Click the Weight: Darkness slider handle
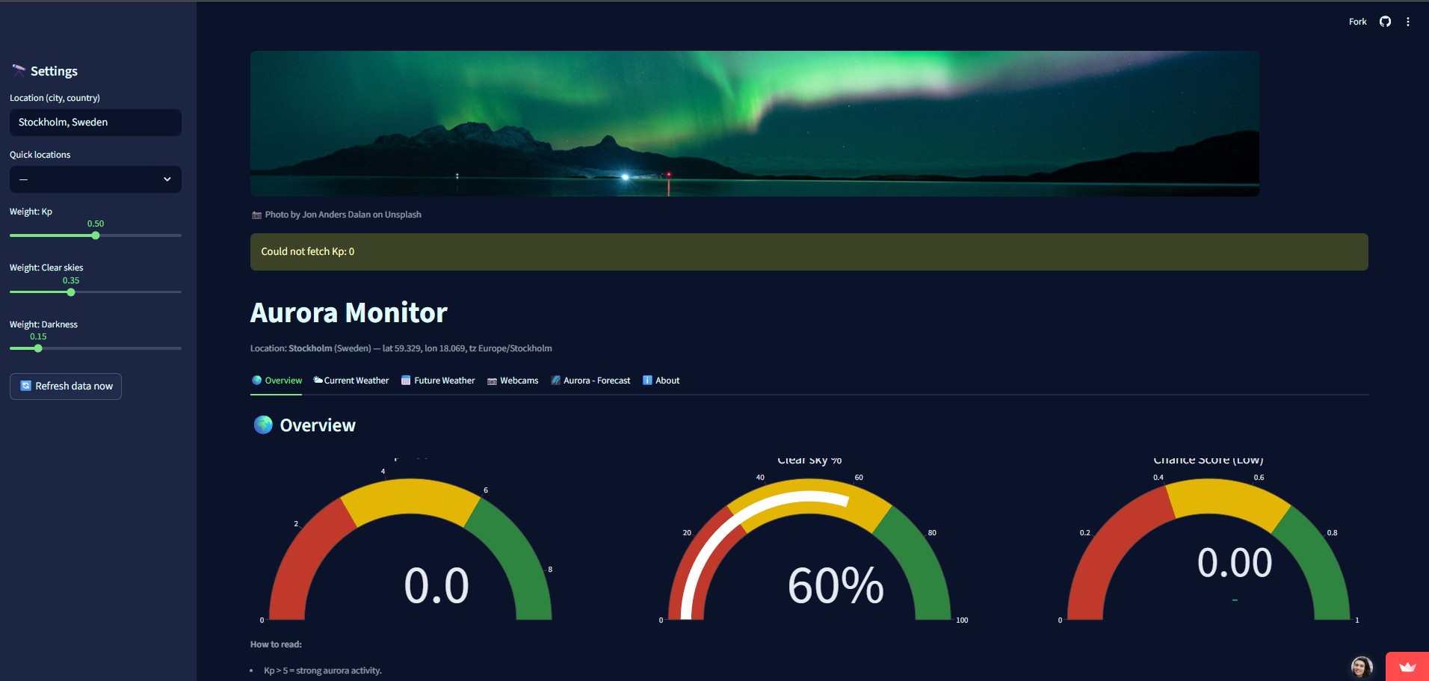The width and height of the screenshot is (1429, 681). point(38,348)
